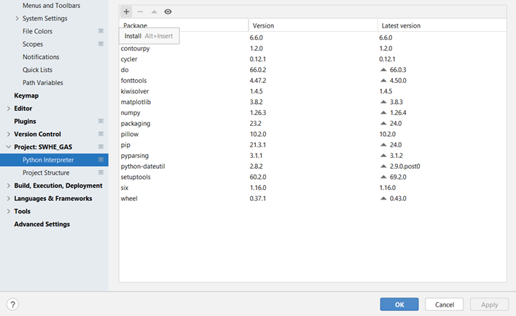
Task: Click upgrade arrow next to 4.50.0
Action: point(383,81)
